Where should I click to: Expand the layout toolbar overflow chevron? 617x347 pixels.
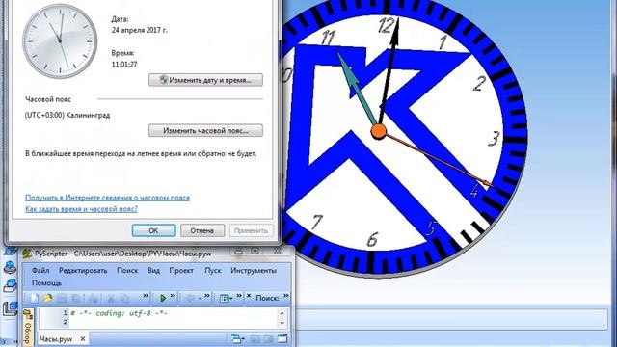[x=239, y=296]
